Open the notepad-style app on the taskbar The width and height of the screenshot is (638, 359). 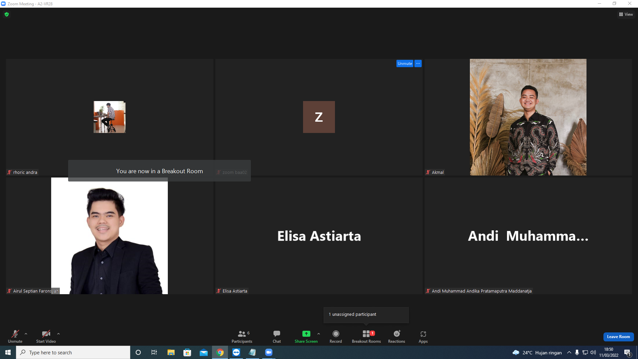[x=253, y=352]
